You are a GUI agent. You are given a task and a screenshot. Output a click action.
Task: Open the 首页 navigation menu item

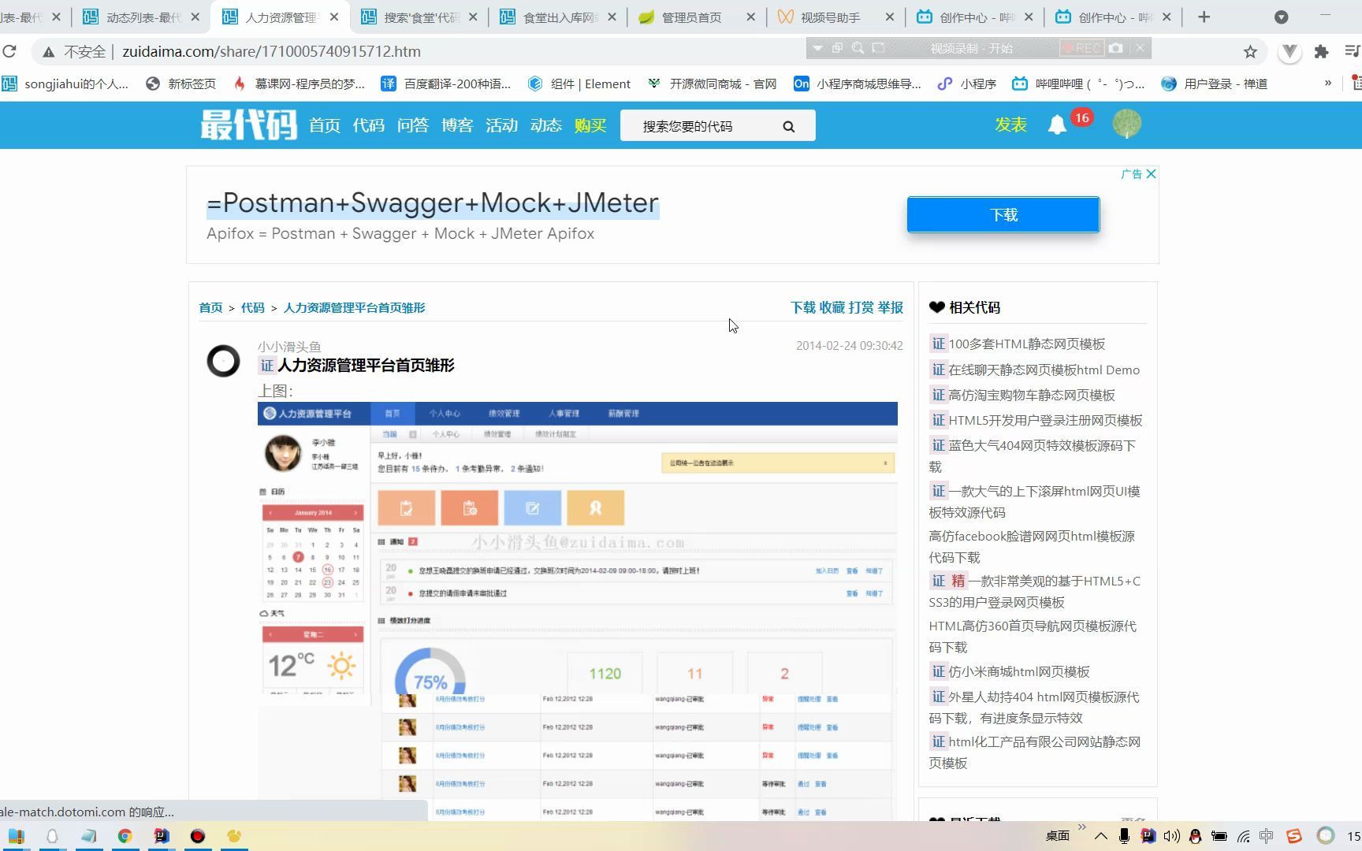pyautogui.click(x=324, y=125)
